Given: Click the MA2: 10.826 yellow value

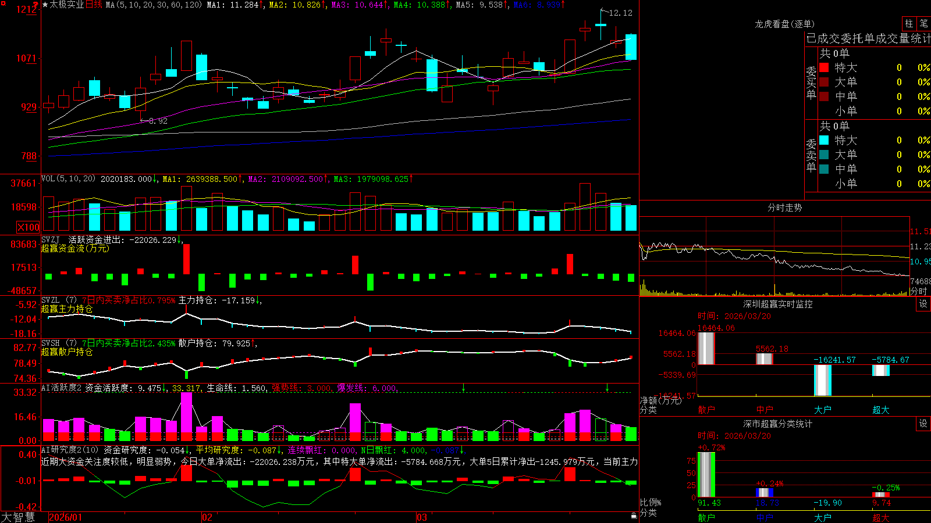Looking at the screenshot, I should point(295,5).
